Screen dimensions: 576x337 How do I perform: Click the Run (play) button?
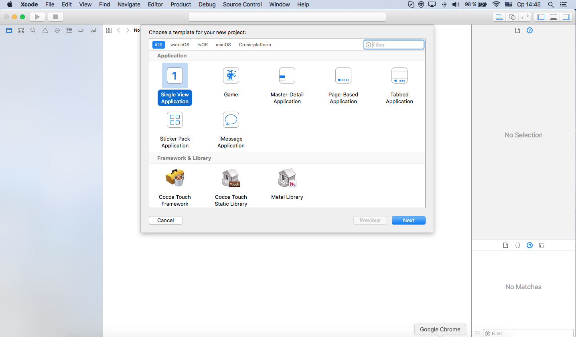pyautogui.click(x=37, y=17)
